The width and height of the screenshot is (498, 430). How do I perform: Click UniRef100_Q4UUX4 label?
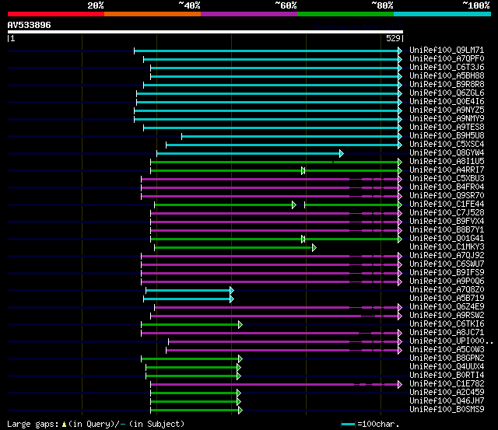click(x=447, y=367)
